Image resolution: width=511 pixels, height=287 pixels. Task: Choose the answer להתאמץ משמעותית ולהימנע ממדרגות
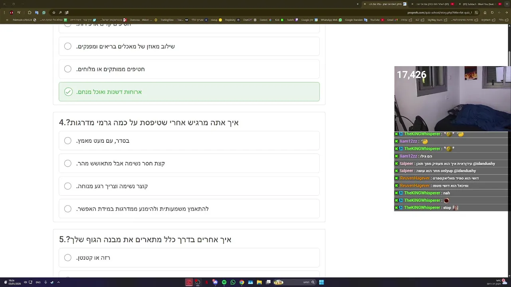(x=189, y=209)
